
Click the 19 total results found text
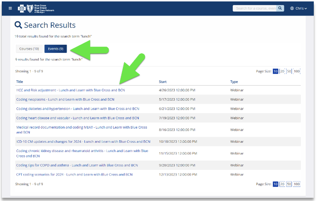point(53,36)
